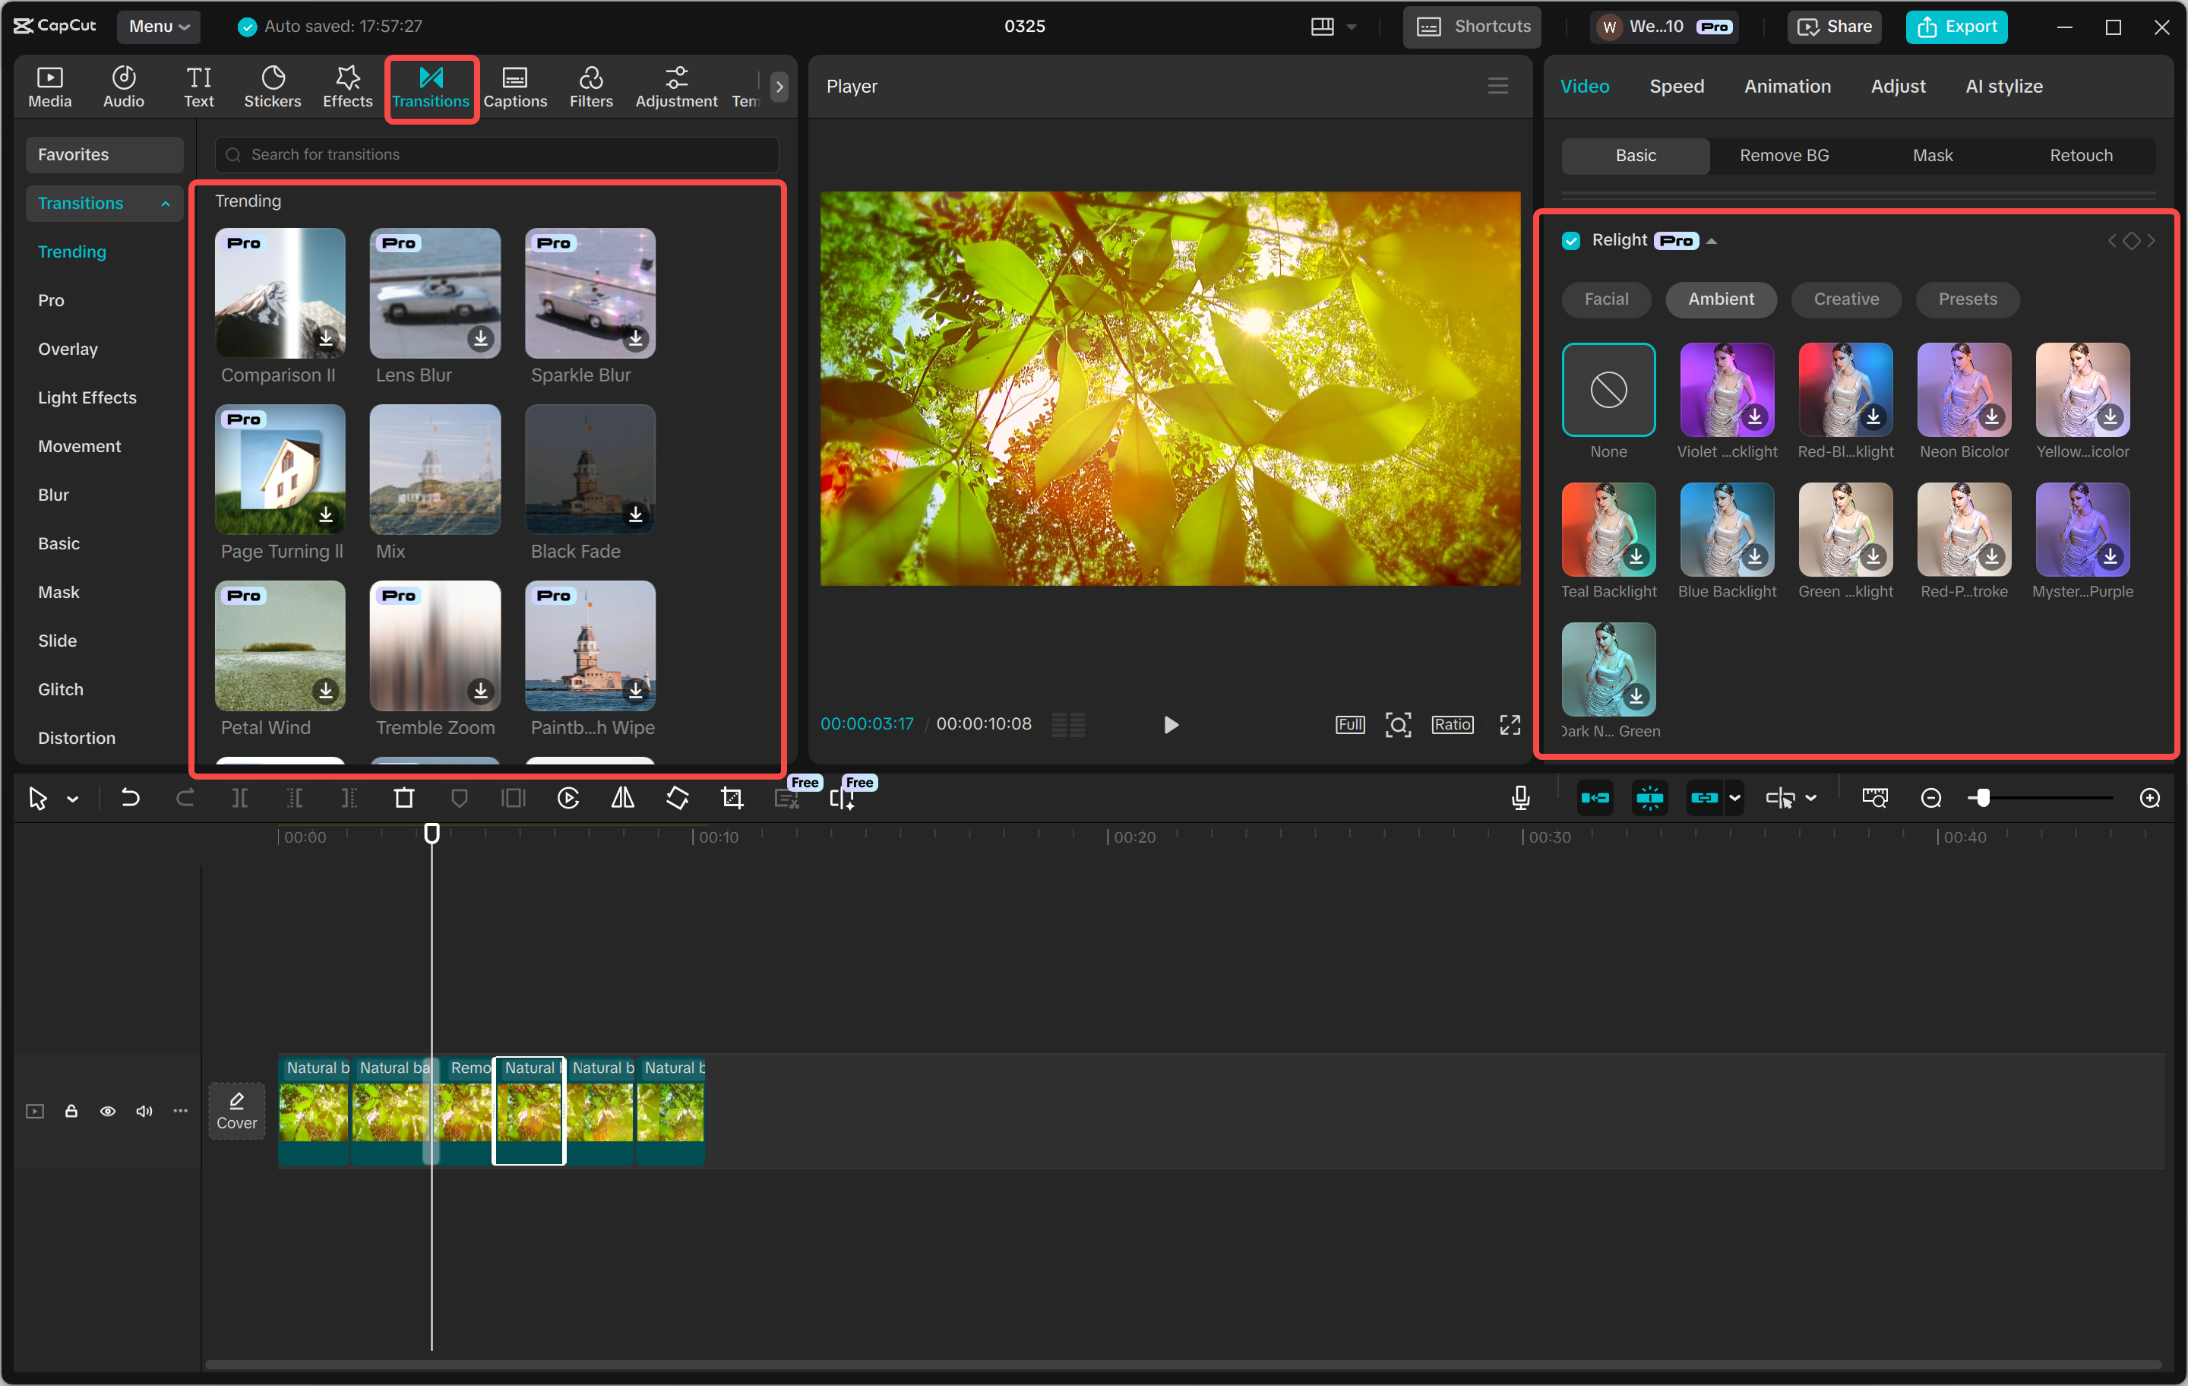
Task: Open the Creative lighting category
Action: point(1845,299)
